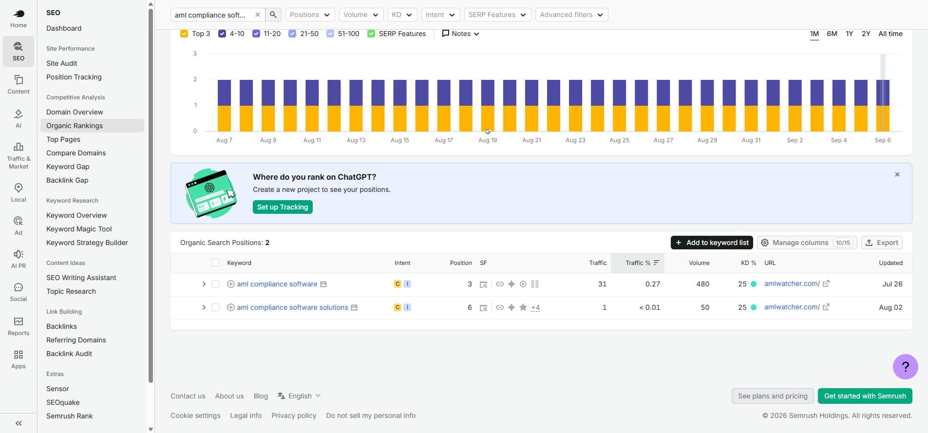
Task: Expand the aml compliance software row
Action: pos(204,284)
